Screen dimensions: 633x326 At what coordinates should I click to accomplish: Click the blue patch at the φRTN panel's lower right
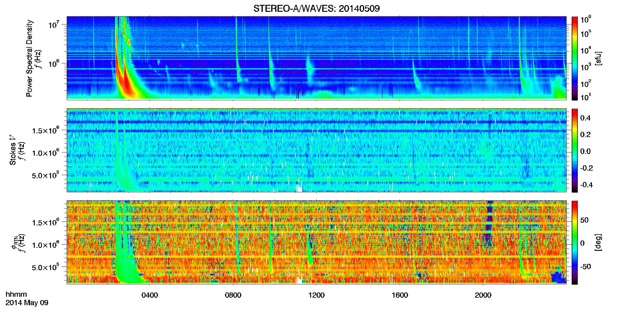coord(558,277)
